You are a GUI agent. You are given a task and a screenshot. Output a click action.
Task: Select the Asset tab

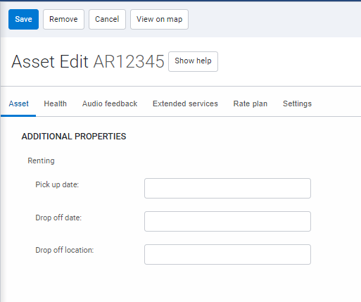coord(18,103)
